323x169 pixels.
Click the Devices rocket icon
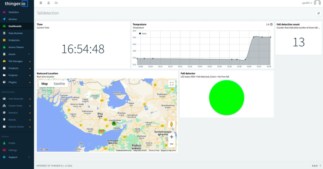[x=4, y=19]
